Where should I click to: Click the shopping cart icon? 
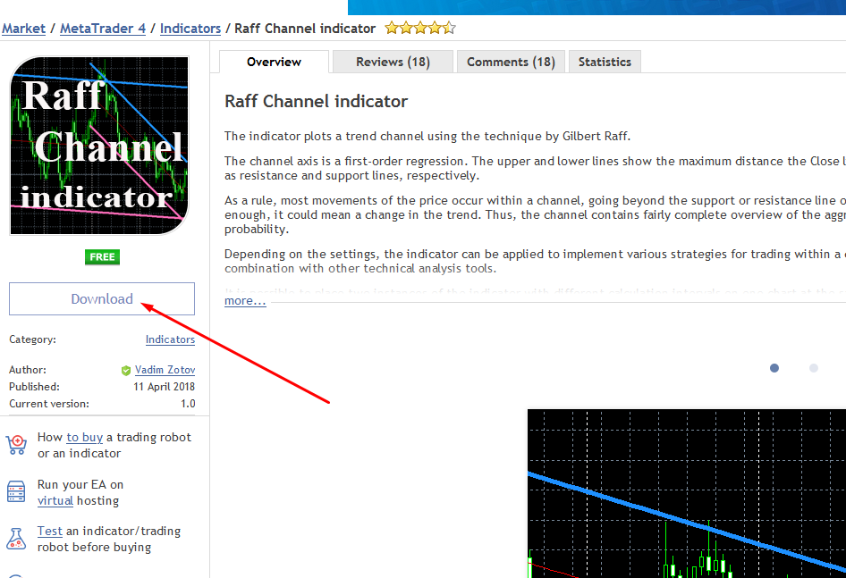point(16,445)
